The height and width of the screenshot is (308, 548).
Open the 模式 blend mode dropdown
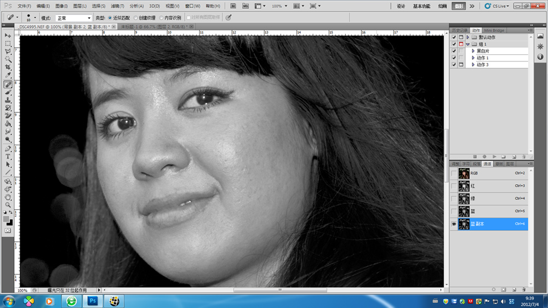(73, 18)
